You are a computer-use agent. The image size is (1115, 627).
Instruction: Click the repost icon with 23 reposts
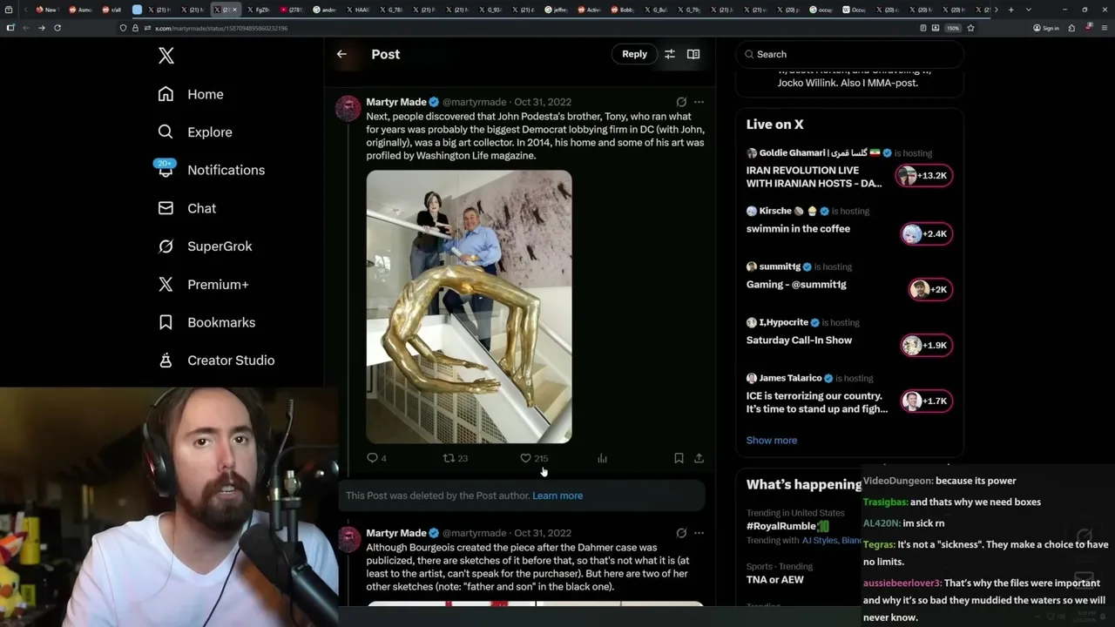point(456,458)
